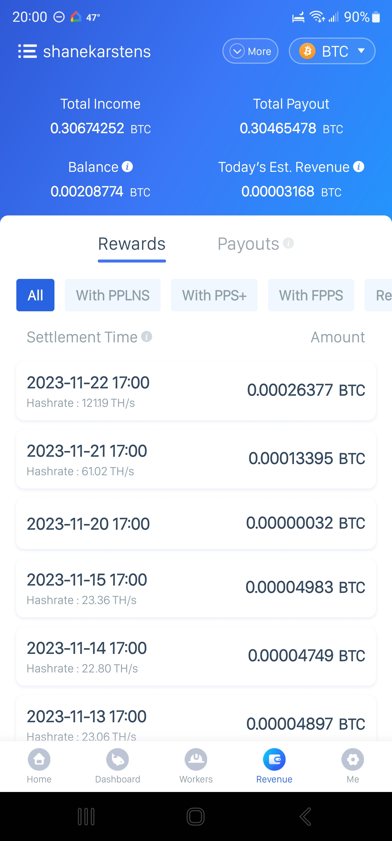Tap Today's Est. Revenue info icon

(359, 167)
